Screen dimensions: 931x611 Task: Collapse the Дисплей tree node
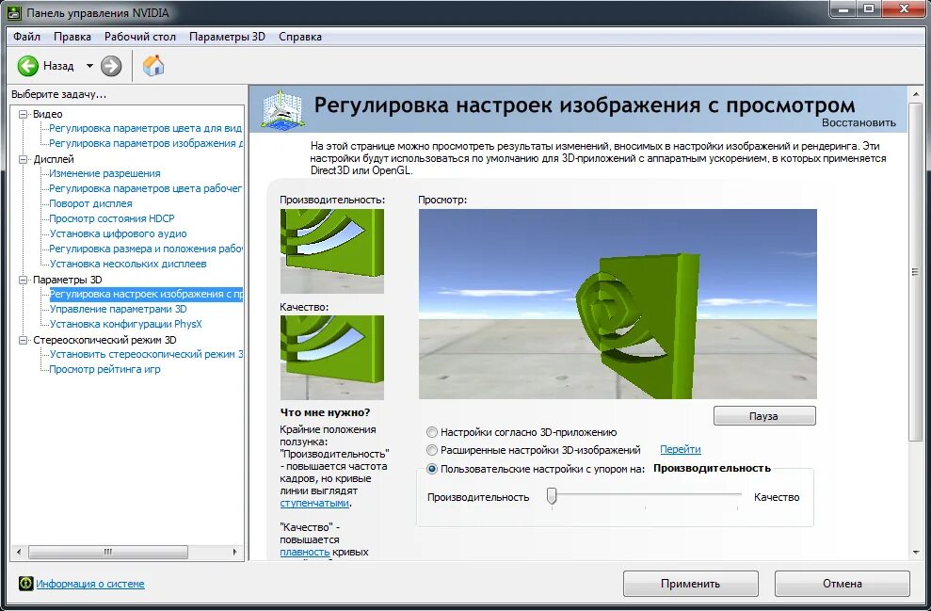pyautogui.click(x=24, y=159)
